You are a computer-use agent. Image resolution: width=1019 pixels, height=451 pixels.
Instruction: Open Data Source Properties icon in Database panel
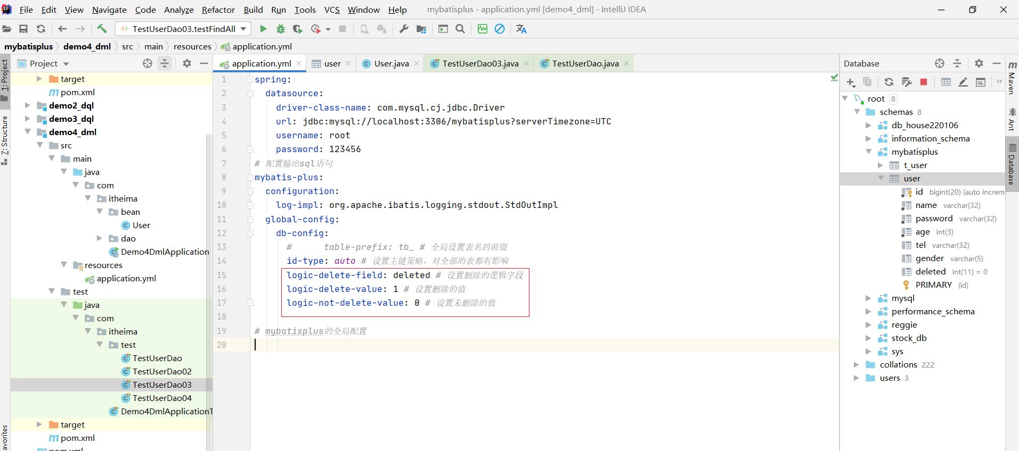point(907,82)
